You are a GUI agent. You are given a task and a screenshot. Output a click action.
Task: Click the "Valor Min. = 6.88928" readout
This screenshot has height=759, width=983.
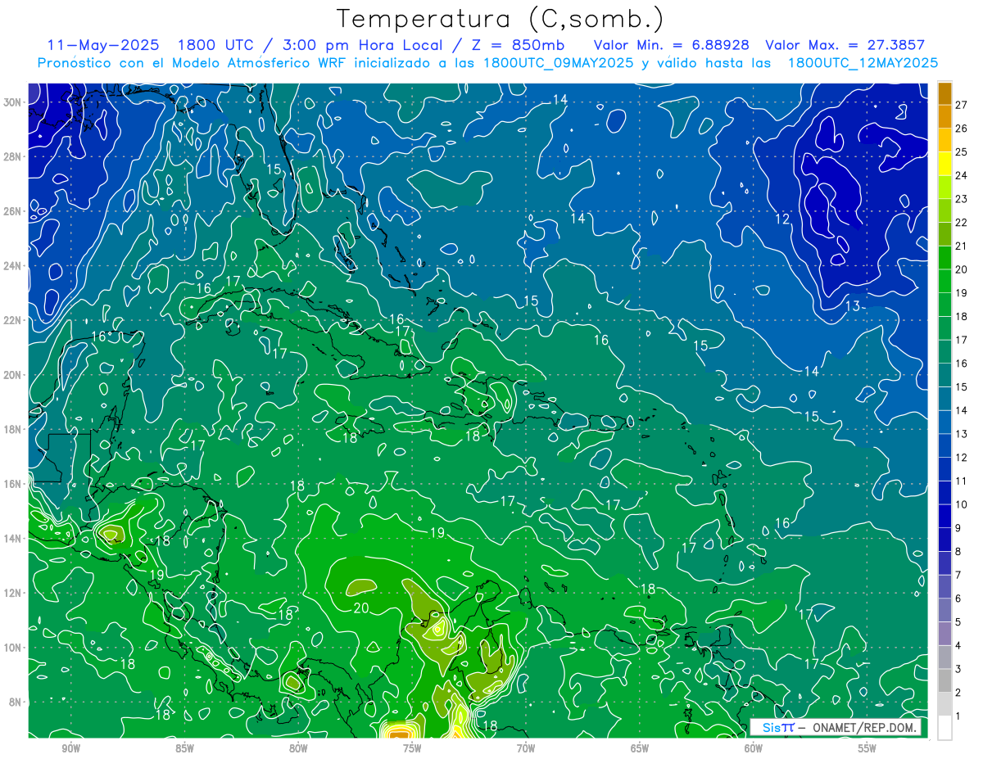pyautogui.click(x=672, y=45)
